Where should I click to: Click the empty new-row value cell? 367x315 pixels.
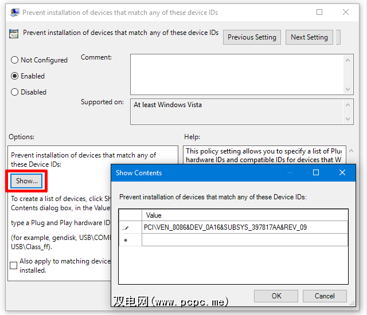245,240
